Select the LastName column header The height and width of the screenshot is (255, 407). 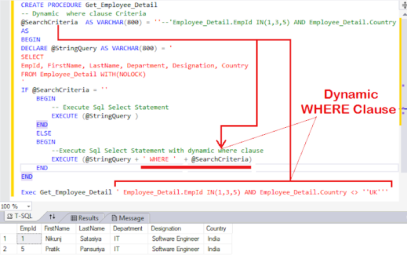coord(93,228)
